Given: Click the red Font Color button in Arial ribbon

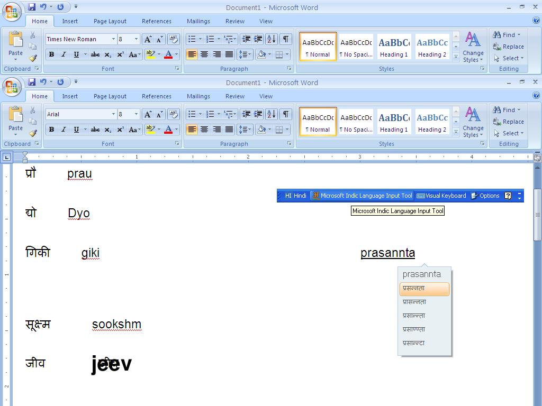Looking at the screenshot, I should click(168, 130).
